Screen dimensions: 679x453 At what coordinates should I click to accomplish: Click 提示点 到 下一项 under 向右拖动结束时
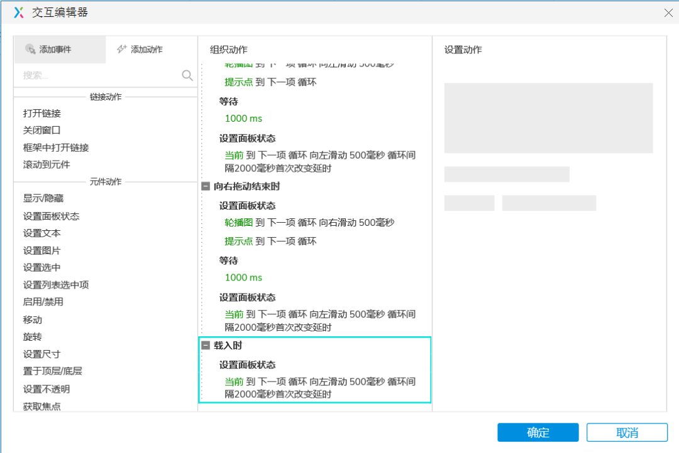[x=270, y=241]
